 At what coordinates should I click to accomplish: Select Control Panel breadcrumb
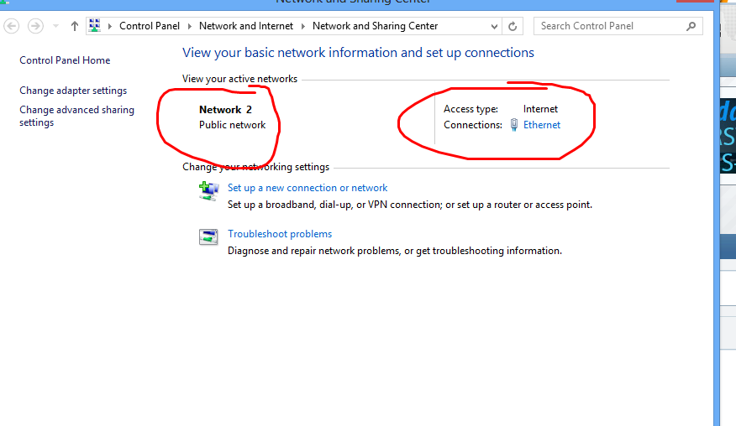pyautogui.click(x=150, y=26)
